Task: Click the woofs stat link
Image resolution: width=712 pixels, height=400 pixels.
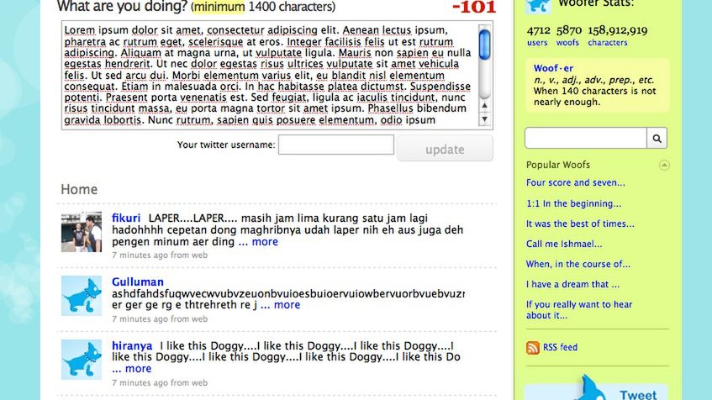Action: tap(567, 43)
